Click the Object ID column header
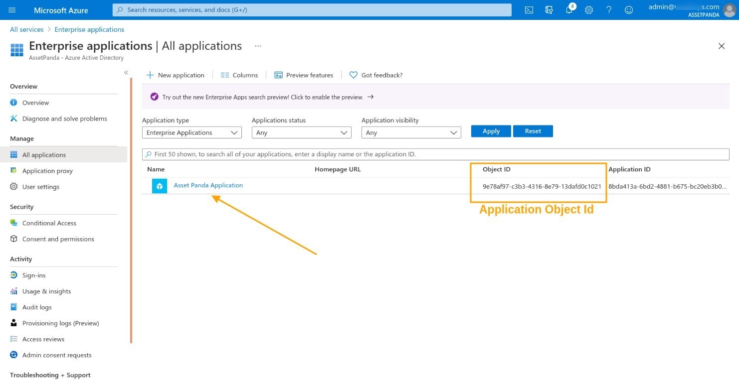Image resolution: width=739 pixels, height=380 pixels. coord(497,169)
